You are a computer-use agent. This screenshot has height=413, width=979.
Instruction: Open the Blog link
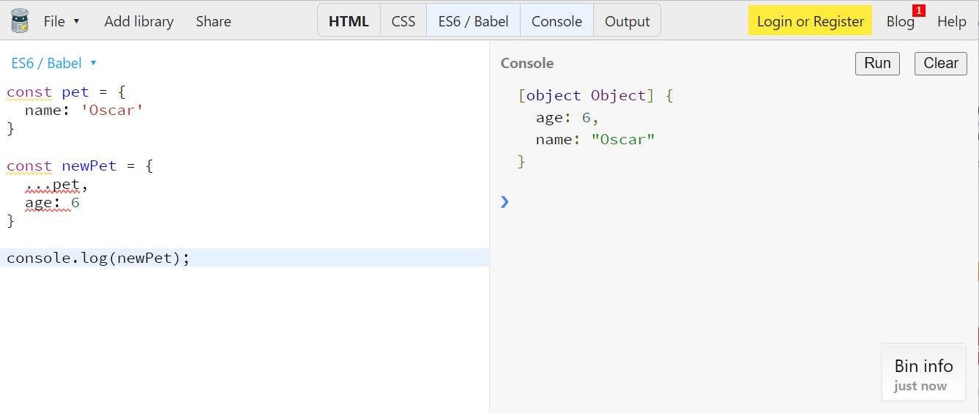coord(900,21)
